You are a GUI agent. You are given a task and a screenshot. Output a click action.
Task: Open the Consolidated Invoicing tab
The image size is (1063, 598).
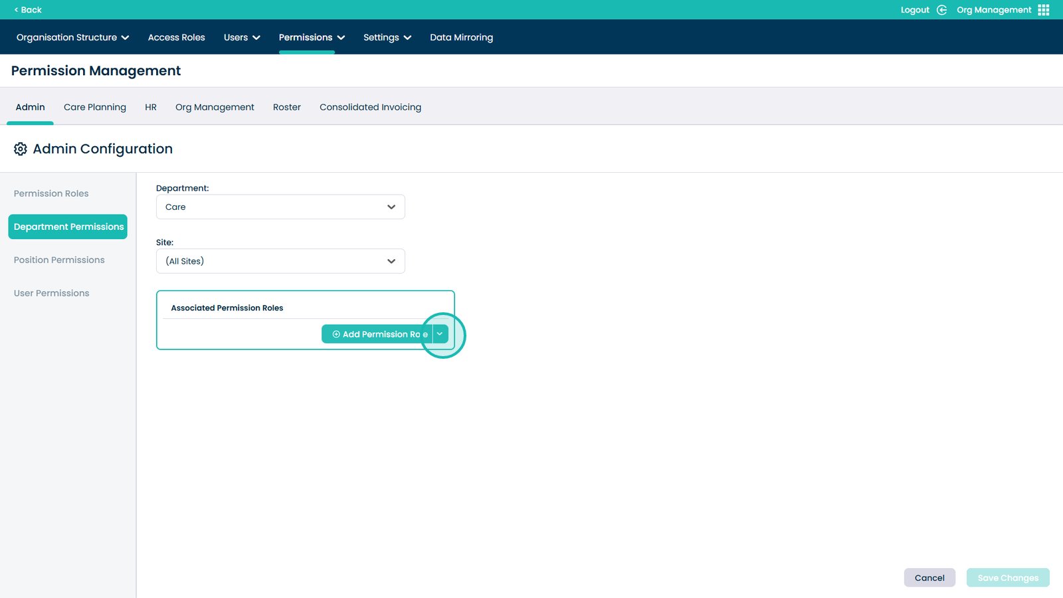point(370,107)
